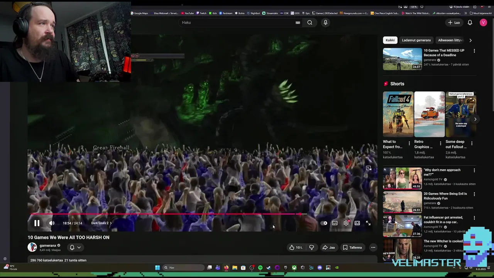This screenshot has width=494, height=278.
Task: Open player settings gear icon
Action: (x=346, y=223)
